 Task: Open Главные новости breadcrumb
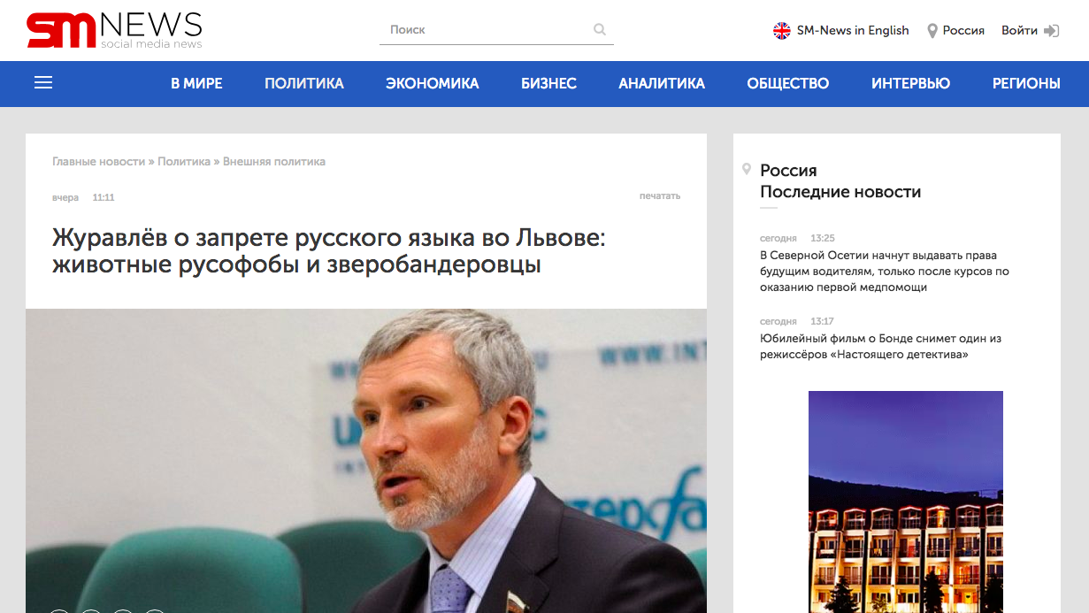click(x=98, y=161)
